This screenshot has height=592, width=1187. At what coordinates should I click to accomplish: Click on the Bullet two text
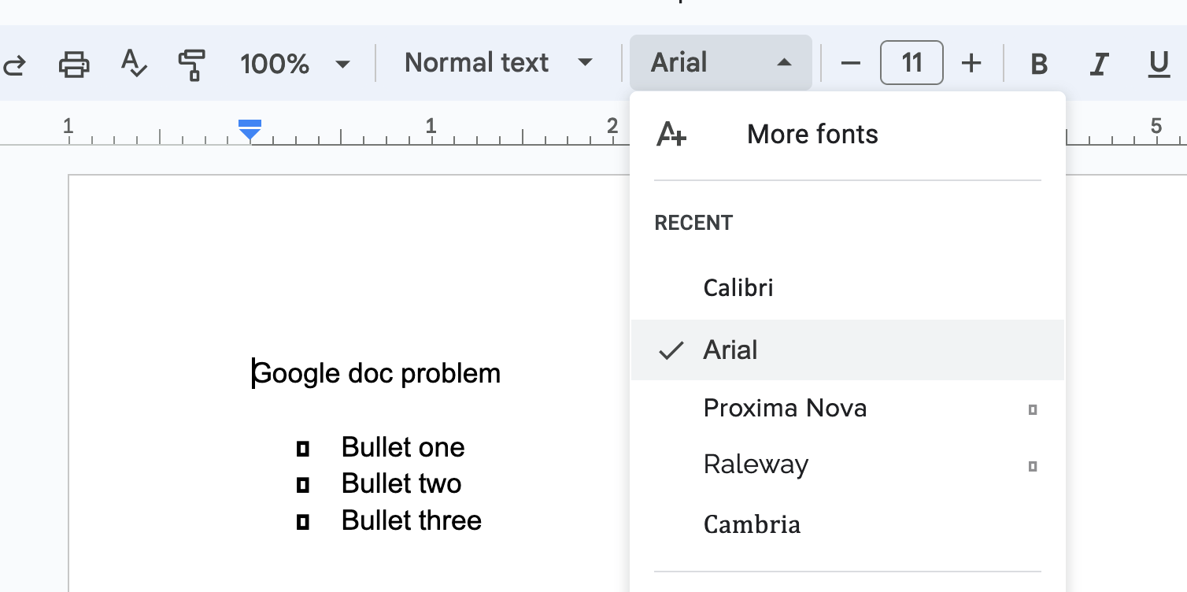coord(401,483)
